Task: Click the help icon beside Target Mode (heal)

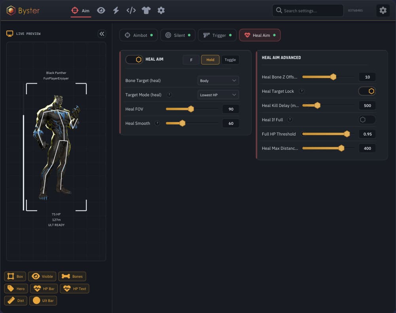Action: pyautogui.click(x=169, y=95)
